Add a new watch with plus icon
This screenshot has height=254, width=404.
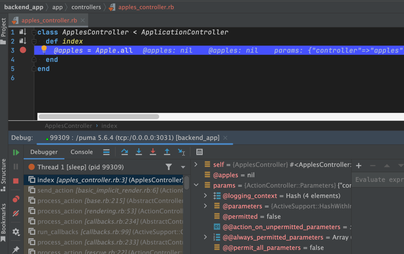(x=359, y=166)
